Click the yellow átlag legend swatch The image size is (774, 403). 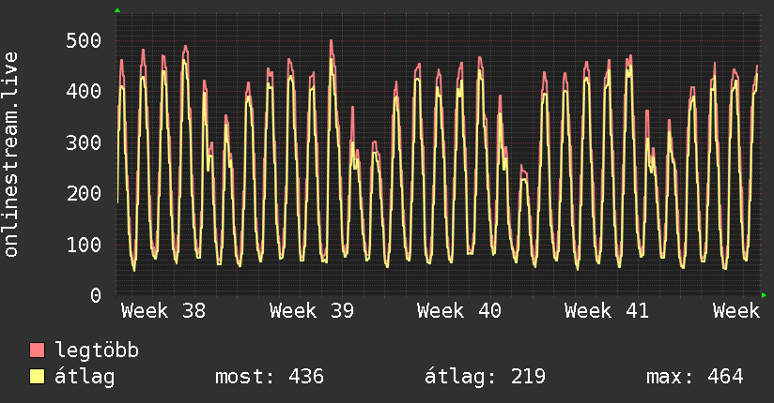[x=37, y=376]
